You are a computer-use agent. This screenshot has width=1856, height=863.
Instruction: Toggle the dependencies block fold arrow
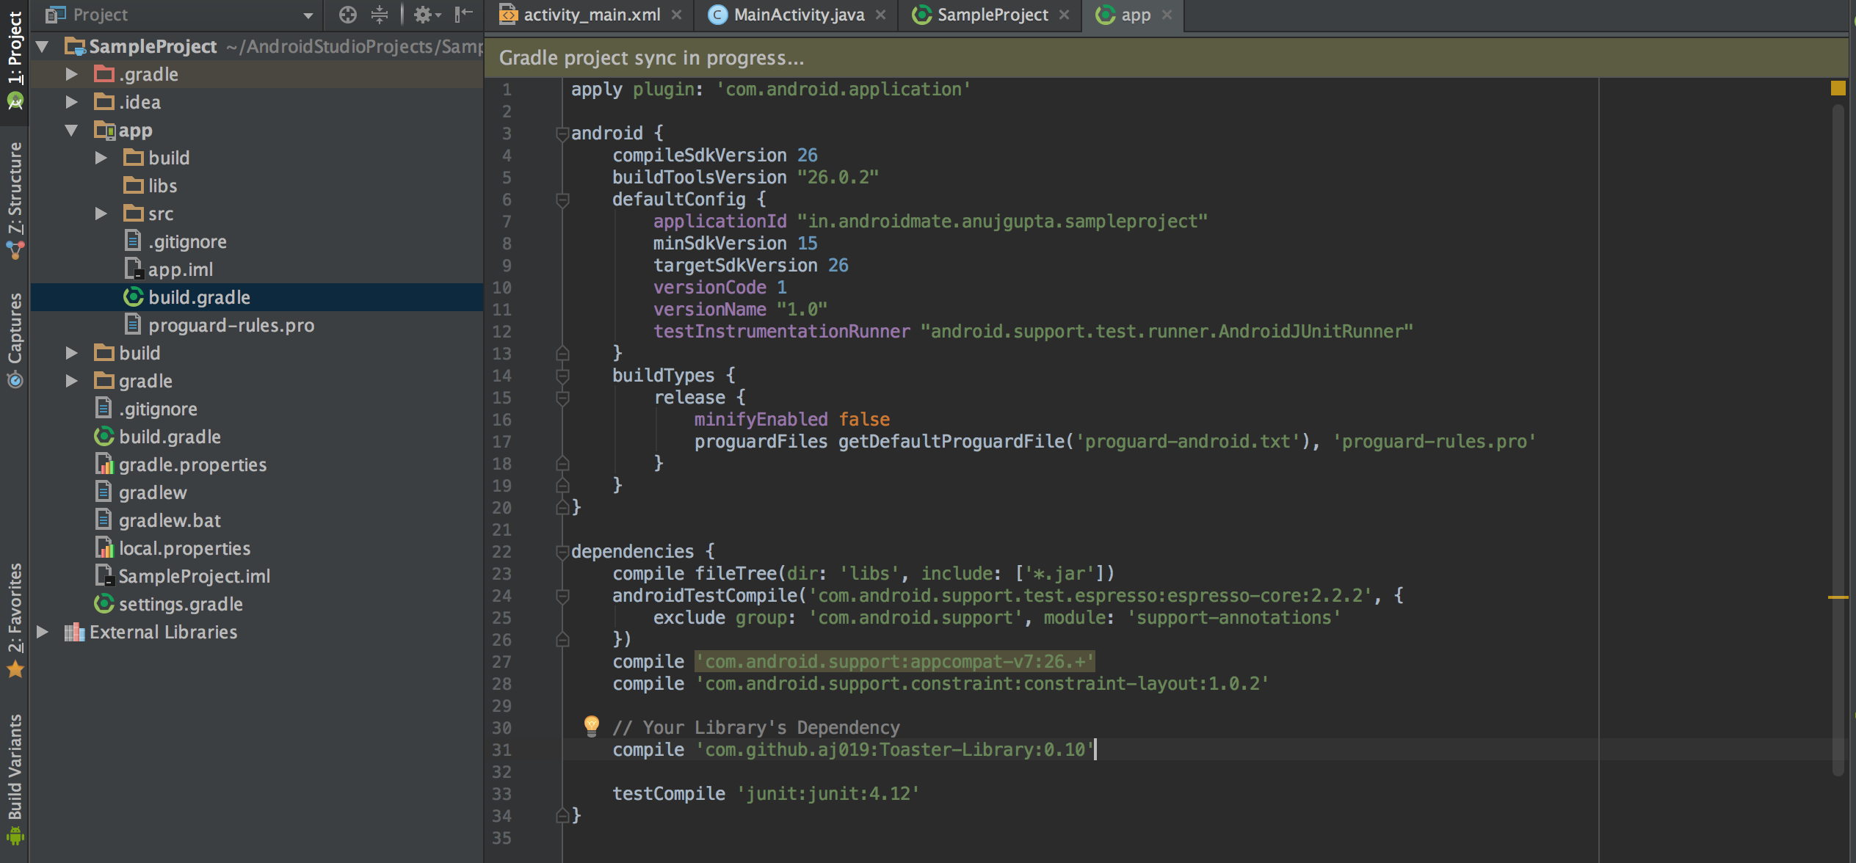click(562, 551)
